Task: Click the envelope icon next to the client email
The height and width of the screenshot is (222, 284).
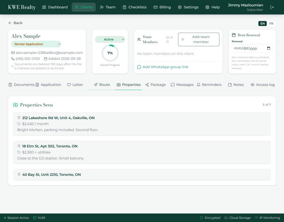Action: point(13,53)
